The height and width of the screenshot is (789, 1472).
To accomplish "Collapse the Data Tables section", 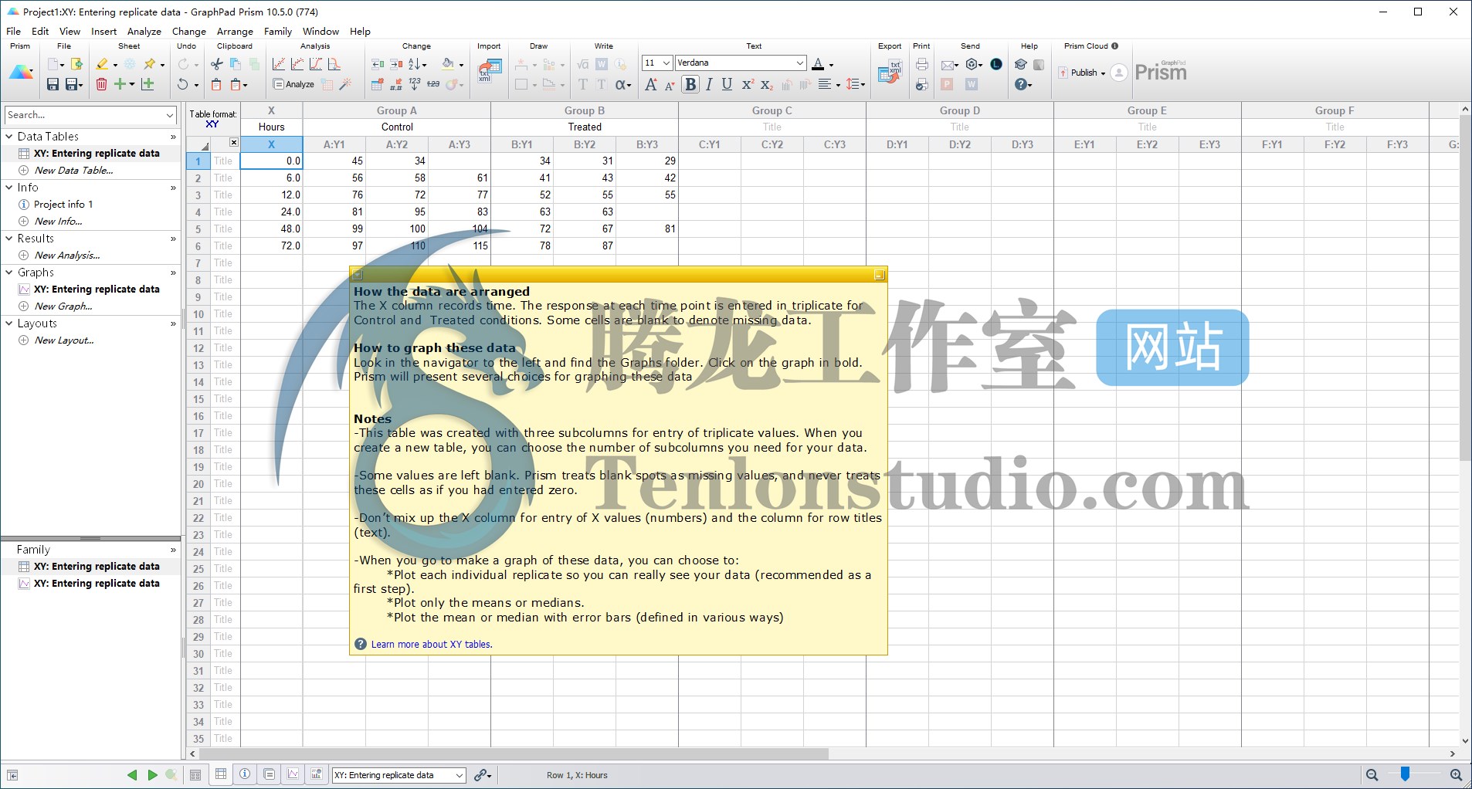I will point(9,137).
